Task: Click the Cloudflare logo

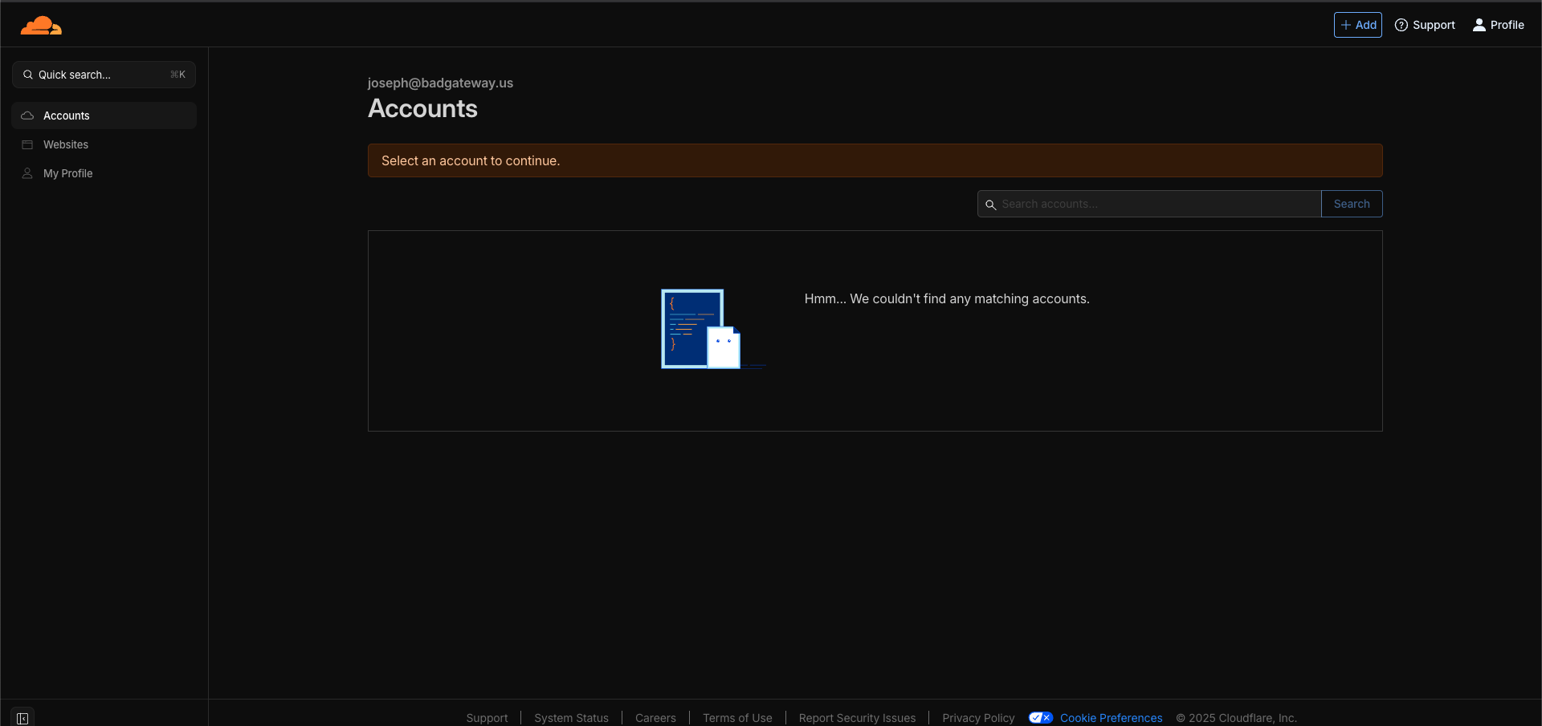Action: point(41,25)
